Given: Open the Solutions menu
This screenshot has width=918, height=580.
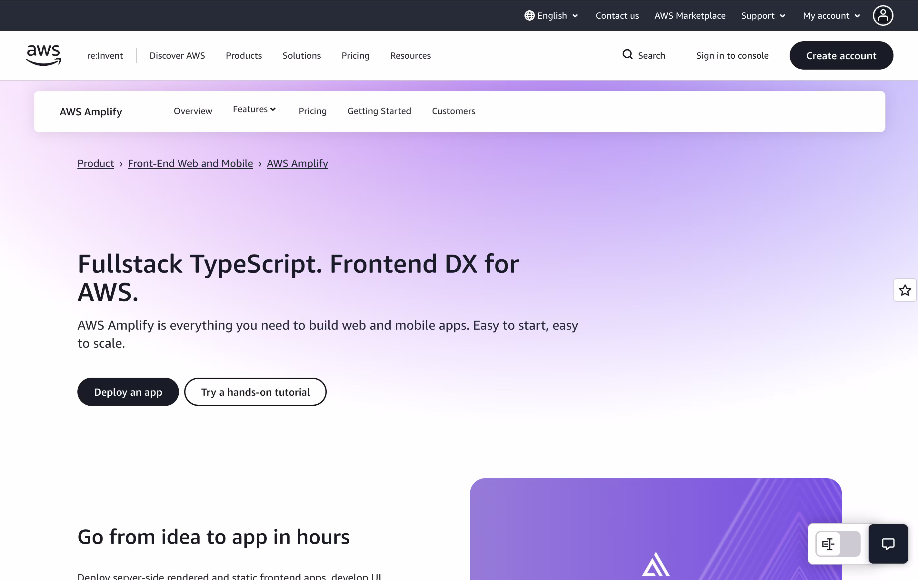Looking at the screenshot, I should (x=302, y=56).
